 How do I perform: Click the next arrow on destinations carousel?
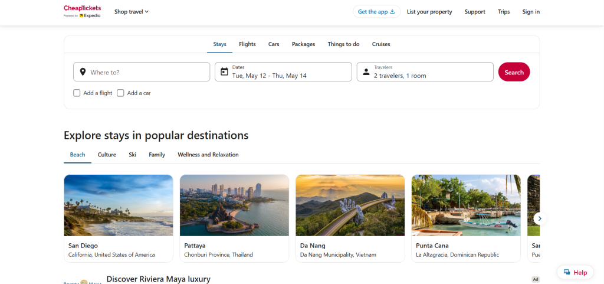point(540,218)
